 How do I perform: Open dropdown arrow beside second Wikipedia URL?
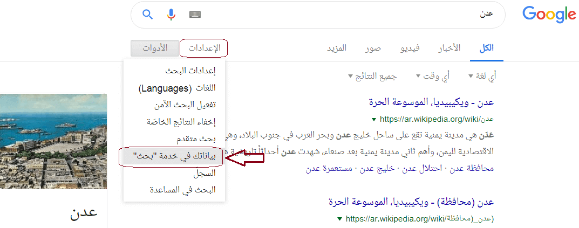coord(340,219)
